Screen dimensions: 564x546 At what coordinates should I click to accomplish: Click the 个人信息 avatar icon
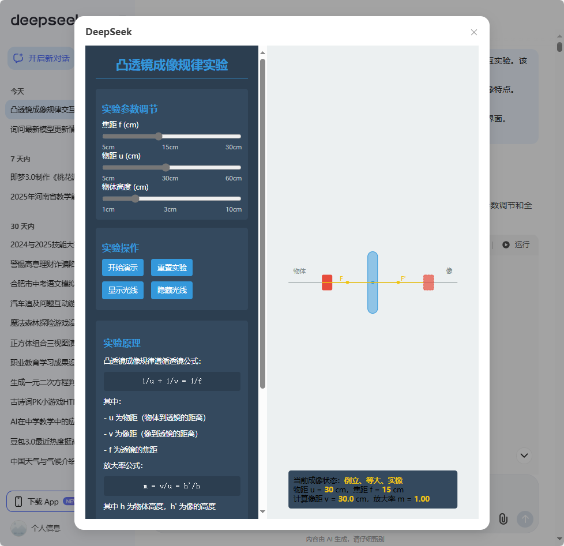(x=19, y=528)
